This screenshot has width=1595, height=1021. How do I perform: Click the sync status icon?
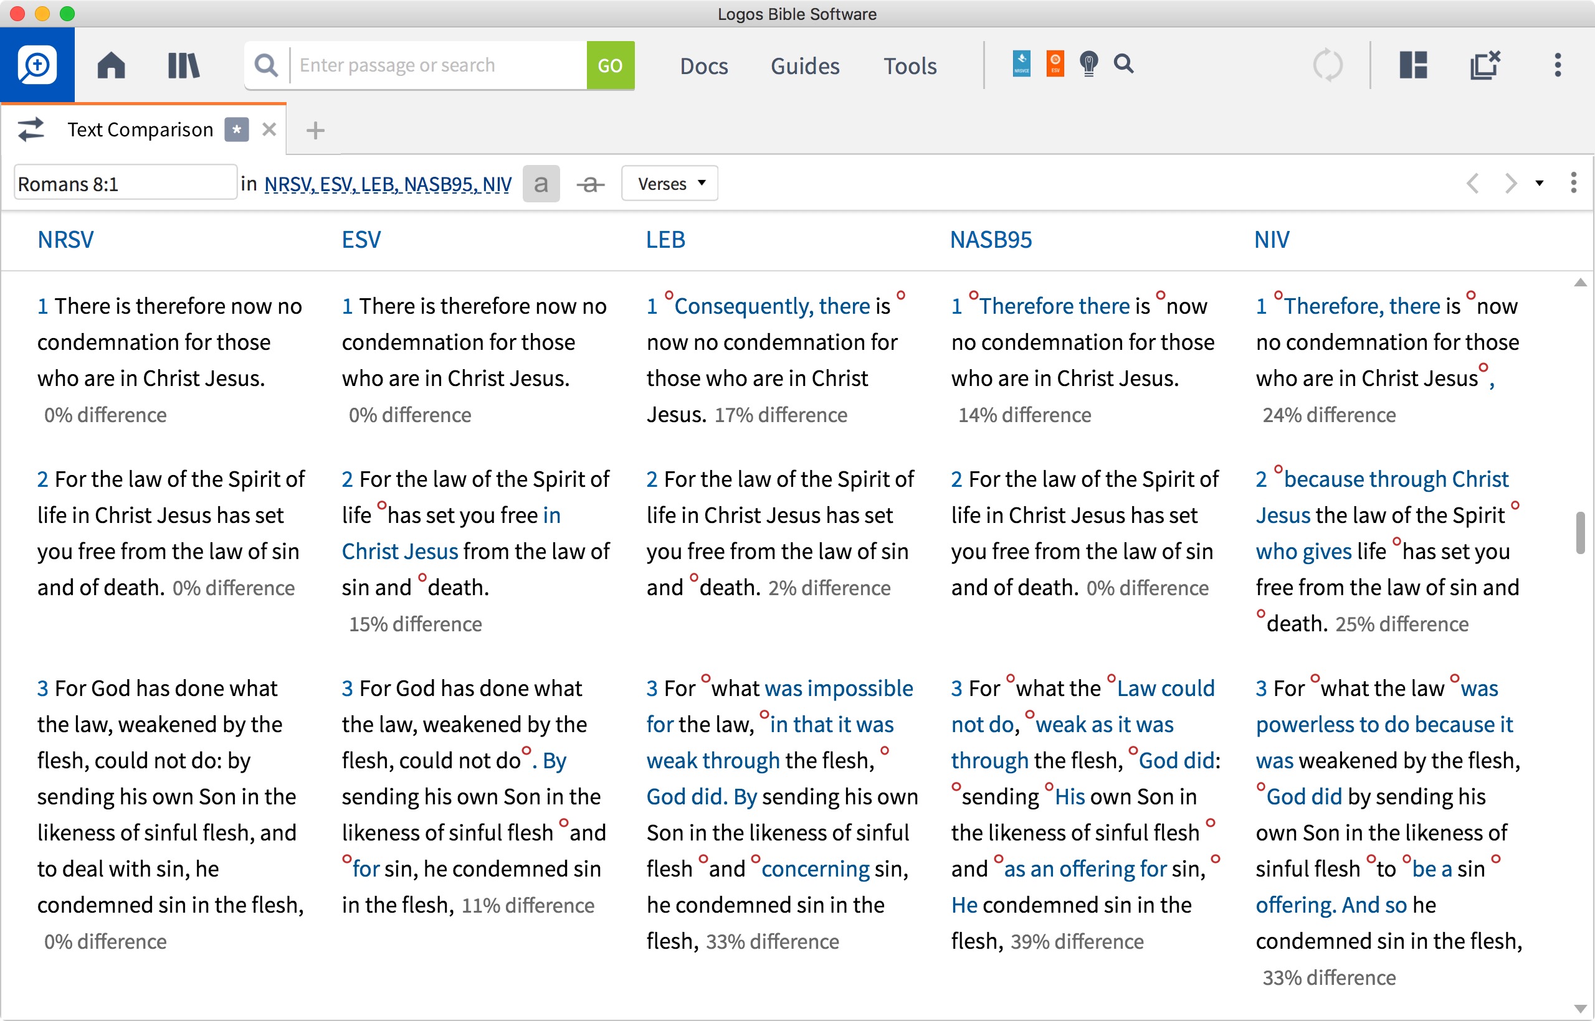pos(1328,65)
